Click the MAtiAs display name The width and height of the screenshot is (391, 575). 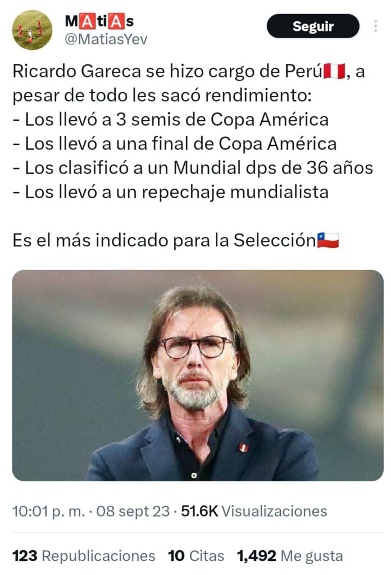(99, 22)
